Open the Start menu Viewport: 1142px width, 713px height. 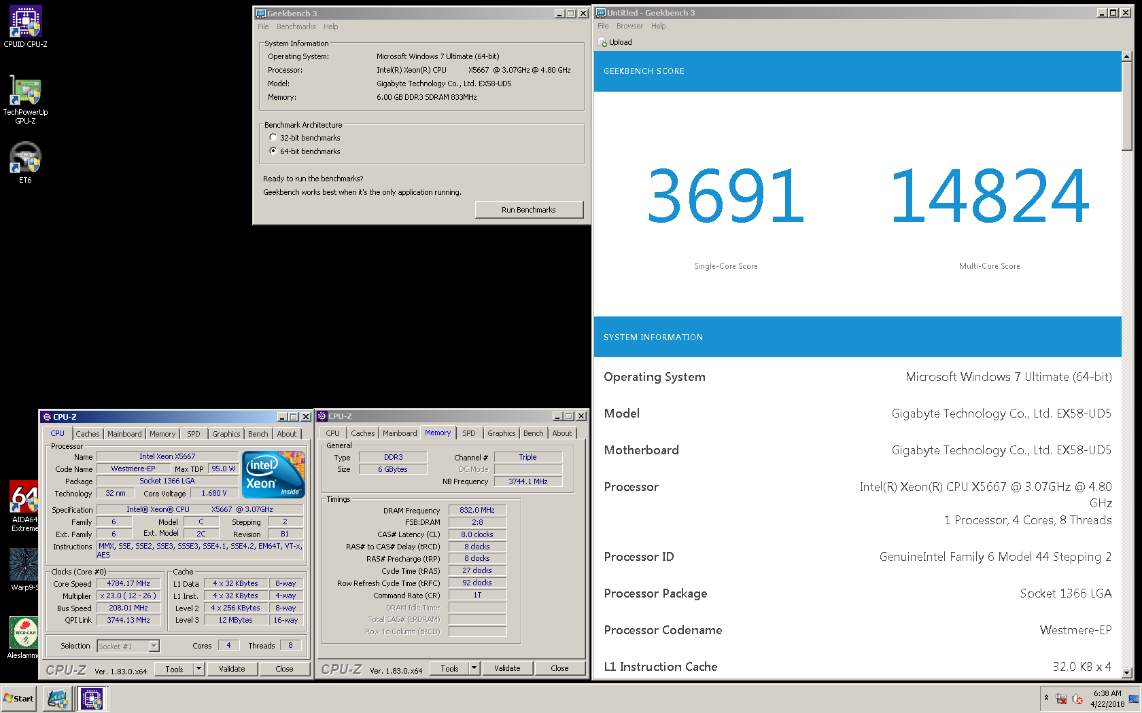pos(18,698)
